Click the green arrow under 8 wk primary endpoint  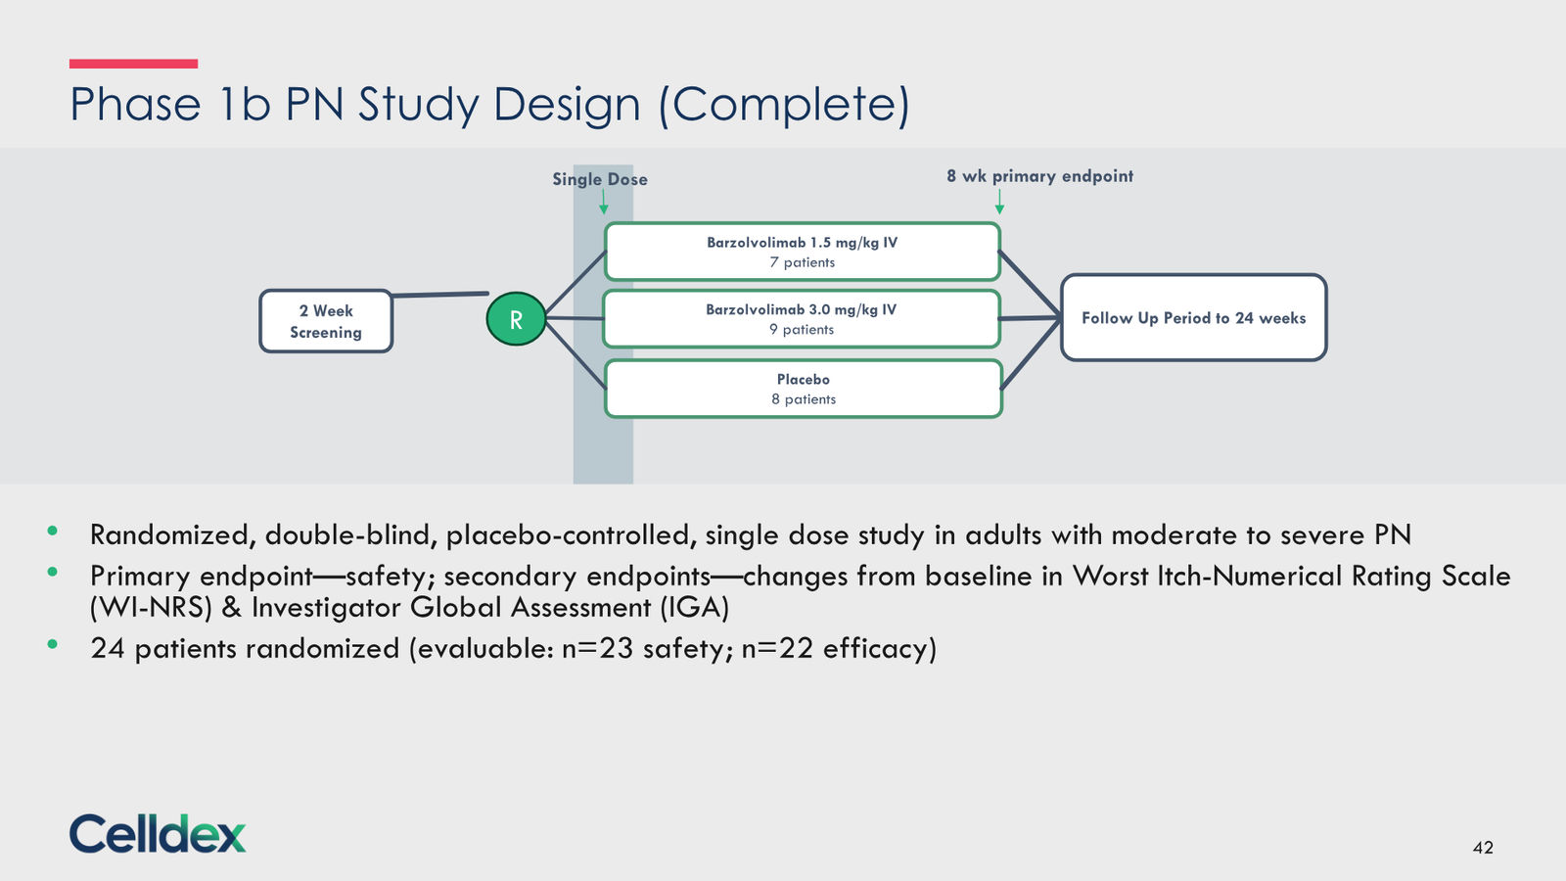click(999, 201)
